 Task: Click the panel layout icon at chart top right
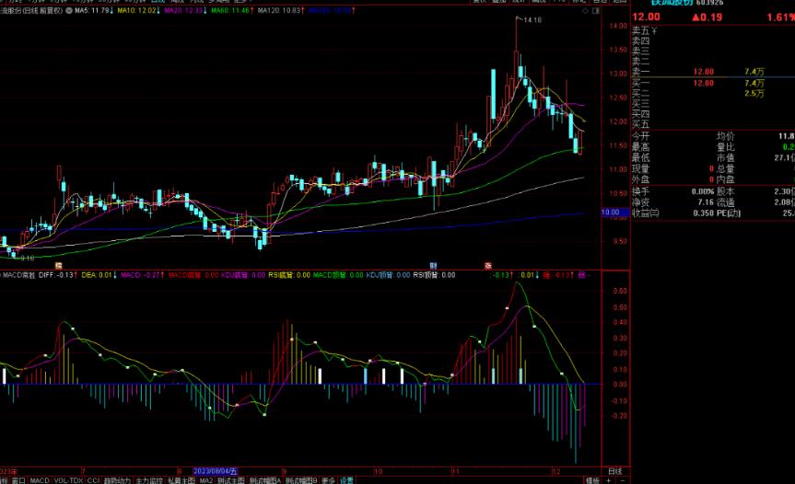click(596, 11)
